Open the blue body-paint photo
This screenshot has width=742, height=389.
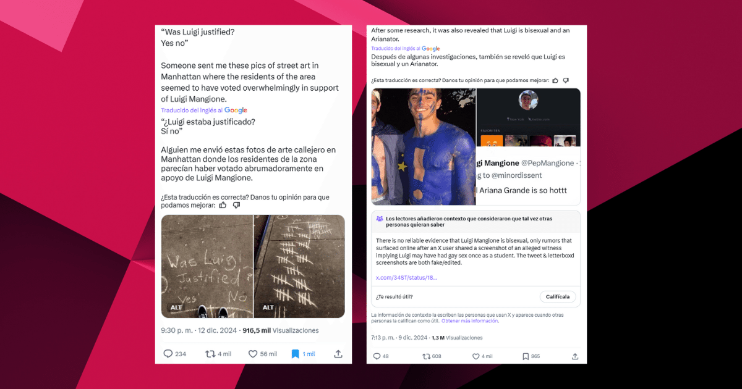424,146
